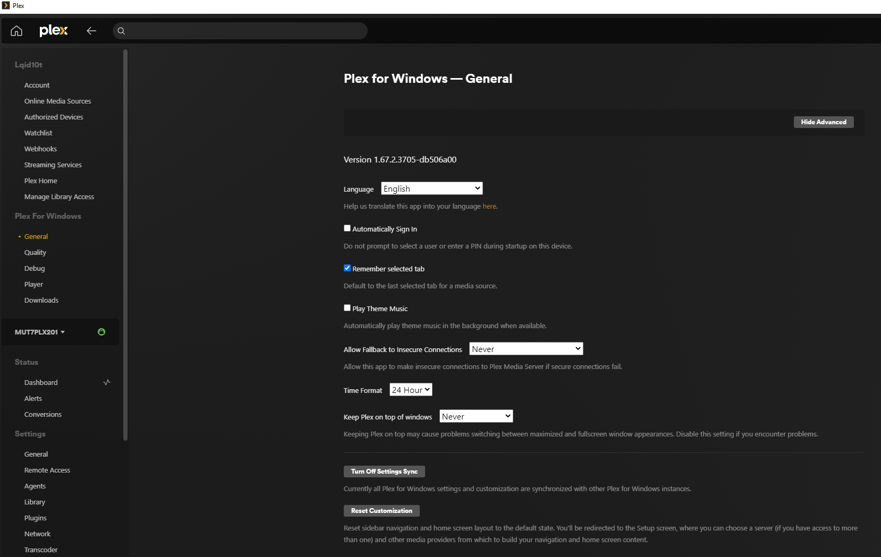Screen dimensions: 881x557
Task: Click Version 1.67.2.3705-db506a00 text
Action: 400,159
